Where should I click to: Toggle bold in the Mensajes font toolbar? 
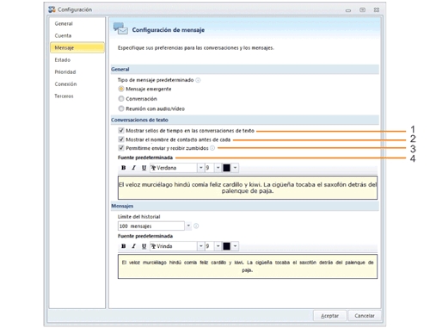click(124, 246)
